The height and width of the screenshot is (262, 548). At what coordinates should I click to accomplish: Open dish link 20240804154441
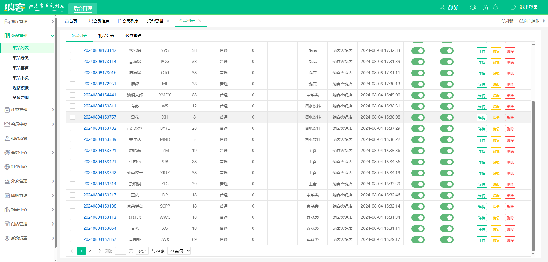click(x=100, y=95)
